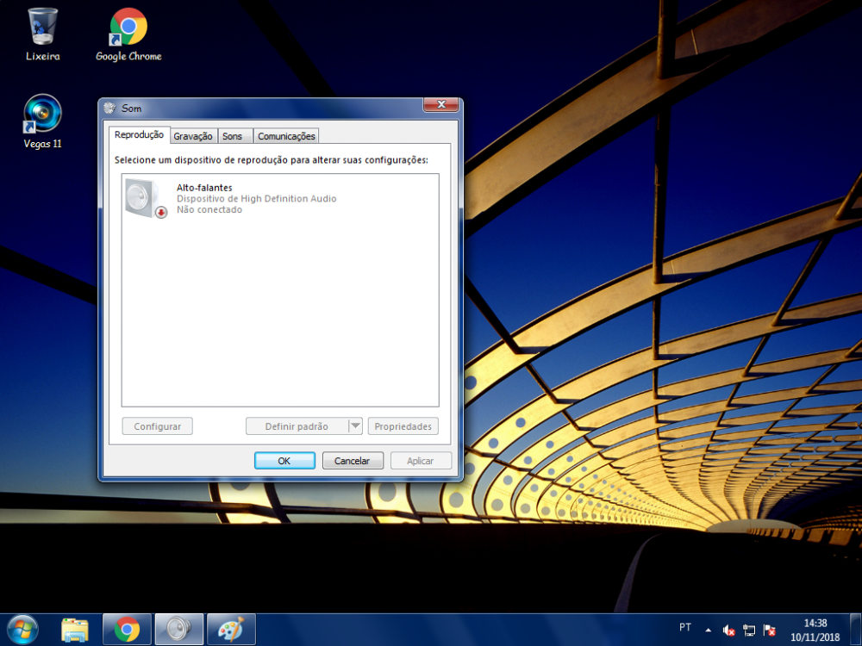
Task: Click the 'Dispositivo de High Definition Audio' text
Action: (x=257, y=199)
